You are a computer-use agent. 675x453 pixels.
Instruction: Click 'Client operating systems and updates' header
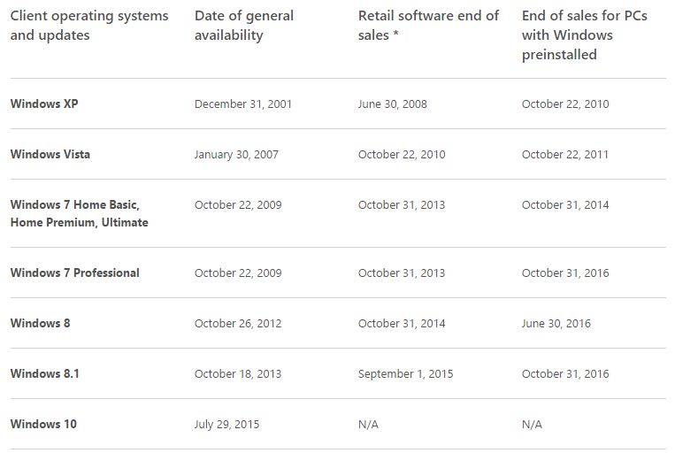(89, 26)
